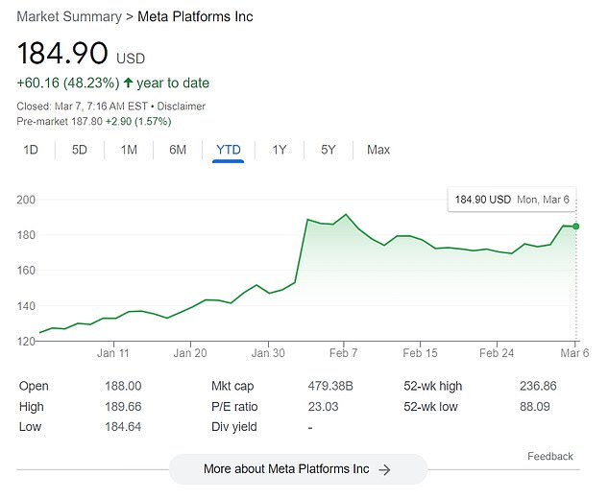Click More about Meta Platforms Inc button
The image size is (609, 500).
(298, 469)
